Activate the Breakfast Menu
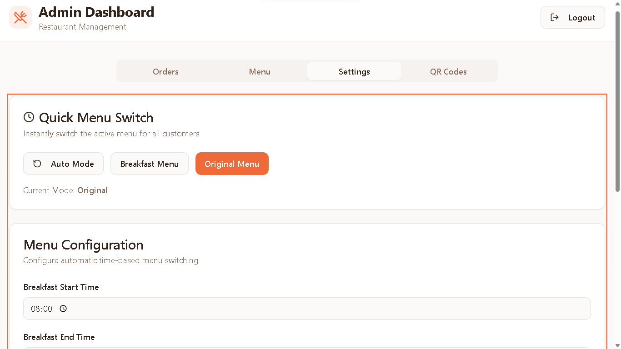 pos(149,163)
